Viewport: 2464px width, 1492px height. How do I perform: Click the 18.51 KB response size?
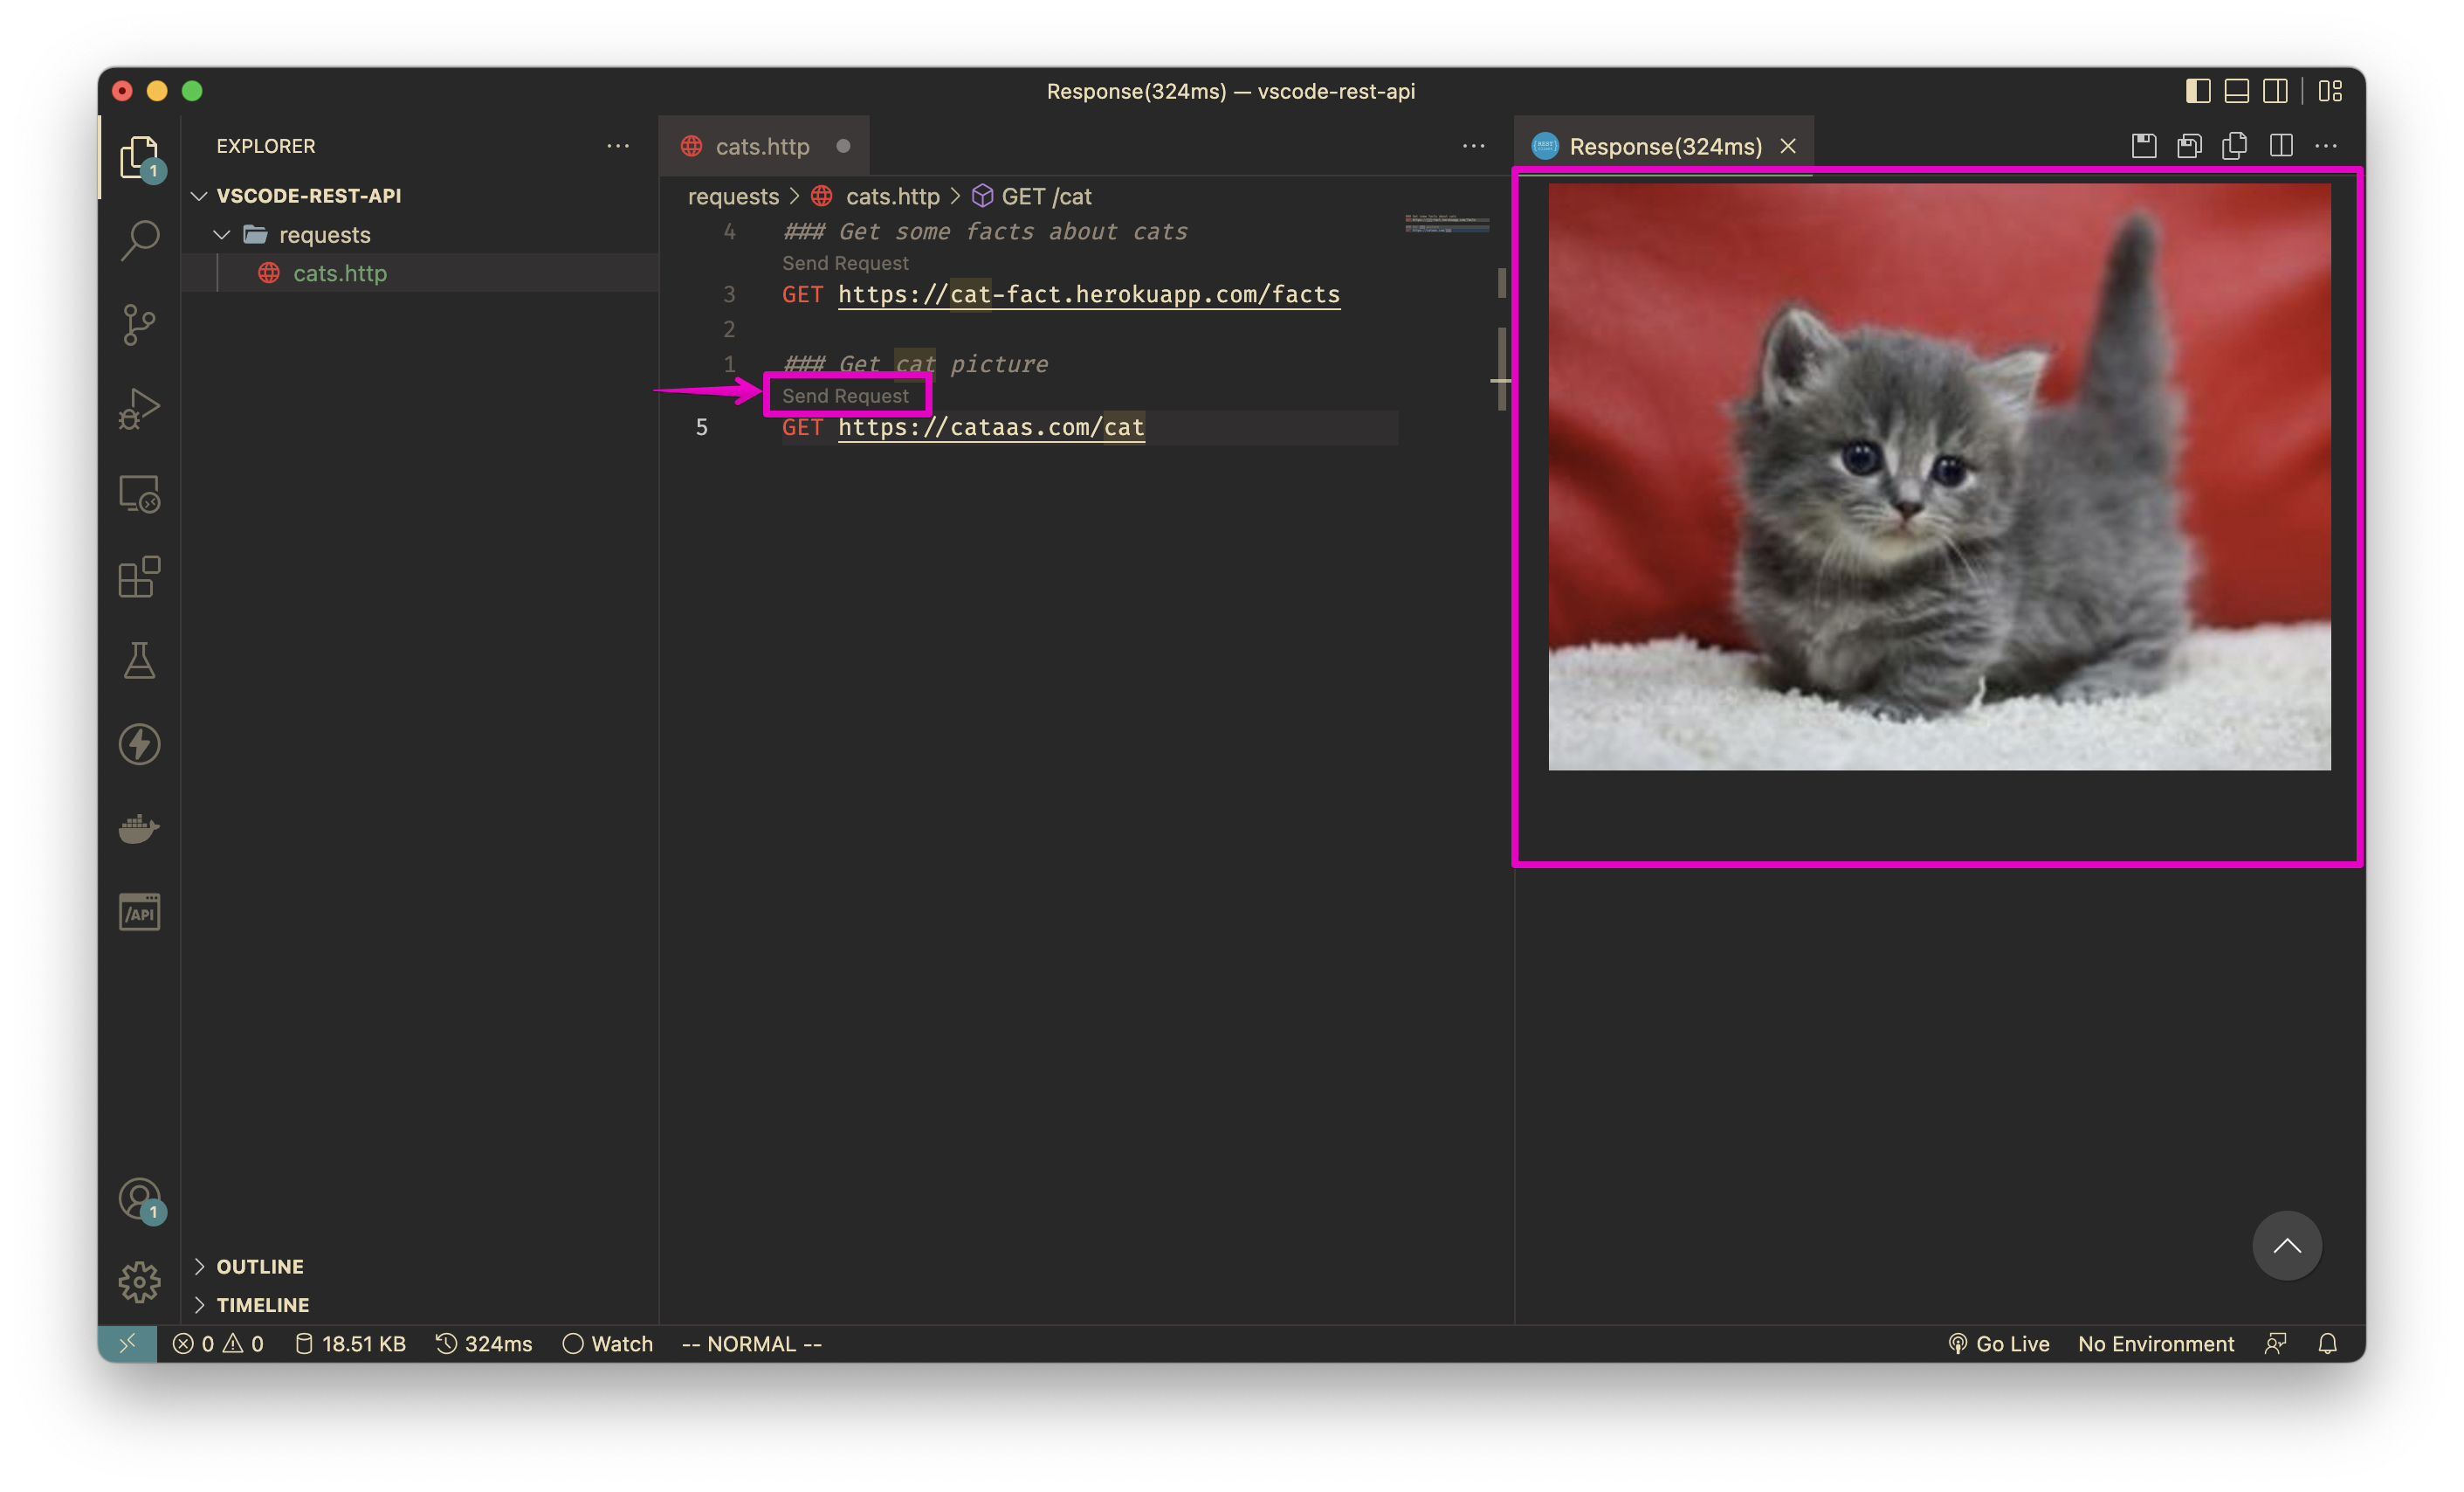[x=350, y=1343]
